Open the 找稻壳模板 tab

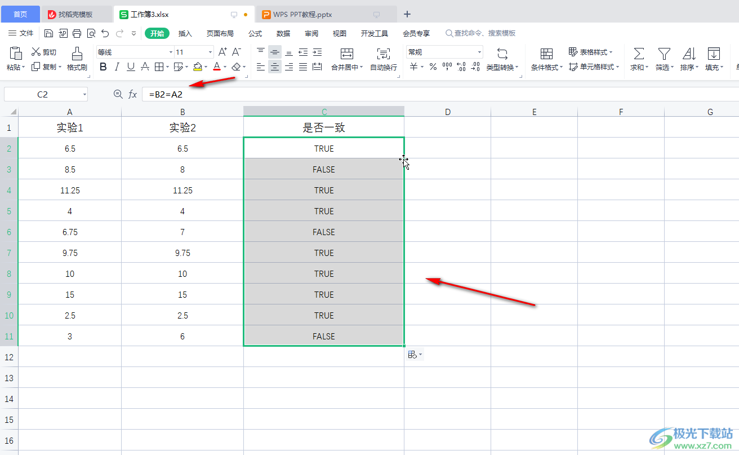tap(77, 14)
